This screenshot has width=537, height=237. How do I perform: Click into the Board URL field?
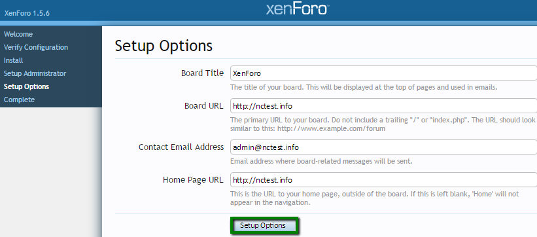coord(383,105)
